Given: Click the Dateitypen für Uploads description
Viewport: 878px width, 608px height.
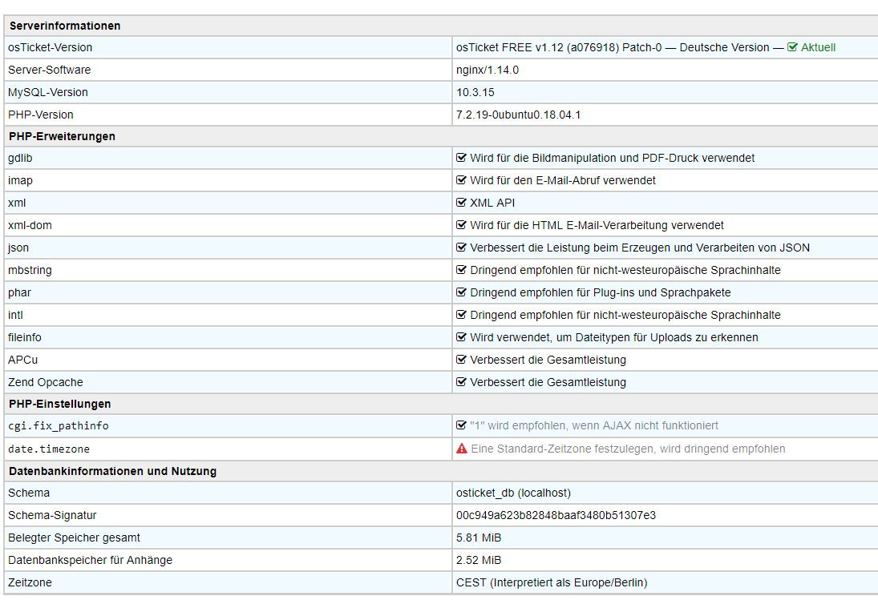Looking at the screenshot, I should click(614, 337).
